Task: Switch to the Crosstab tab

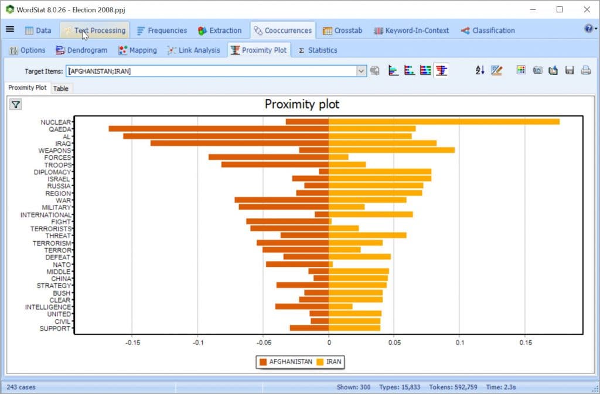Action: click(x=343, y=30)
